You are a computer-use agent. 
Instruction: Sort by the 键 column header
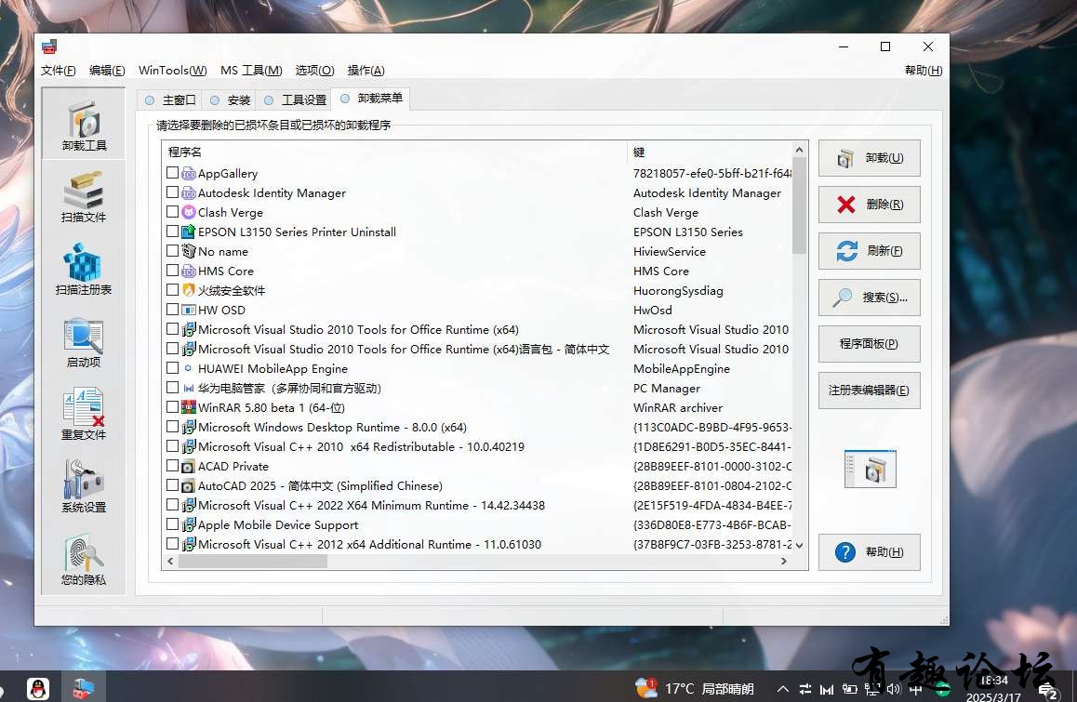coord(710,152)
